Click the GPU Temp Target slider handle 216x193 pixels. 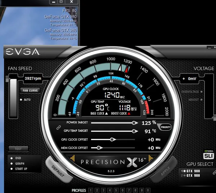point(134,131)
